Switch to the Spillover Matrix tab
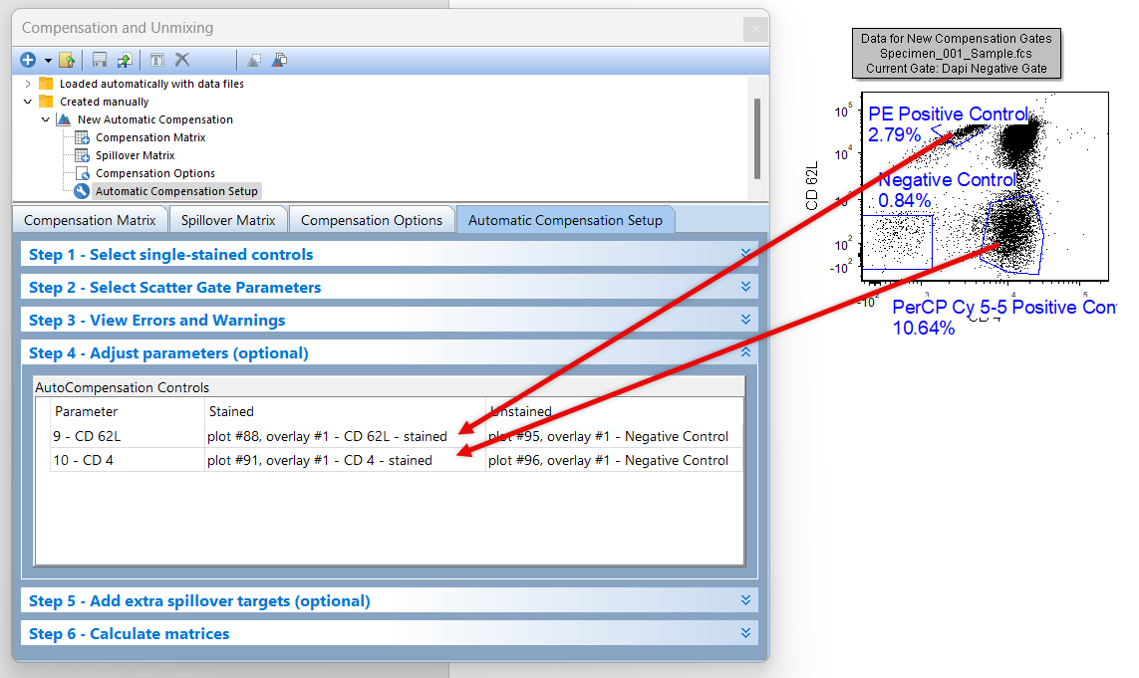 (x=228, y=220)
